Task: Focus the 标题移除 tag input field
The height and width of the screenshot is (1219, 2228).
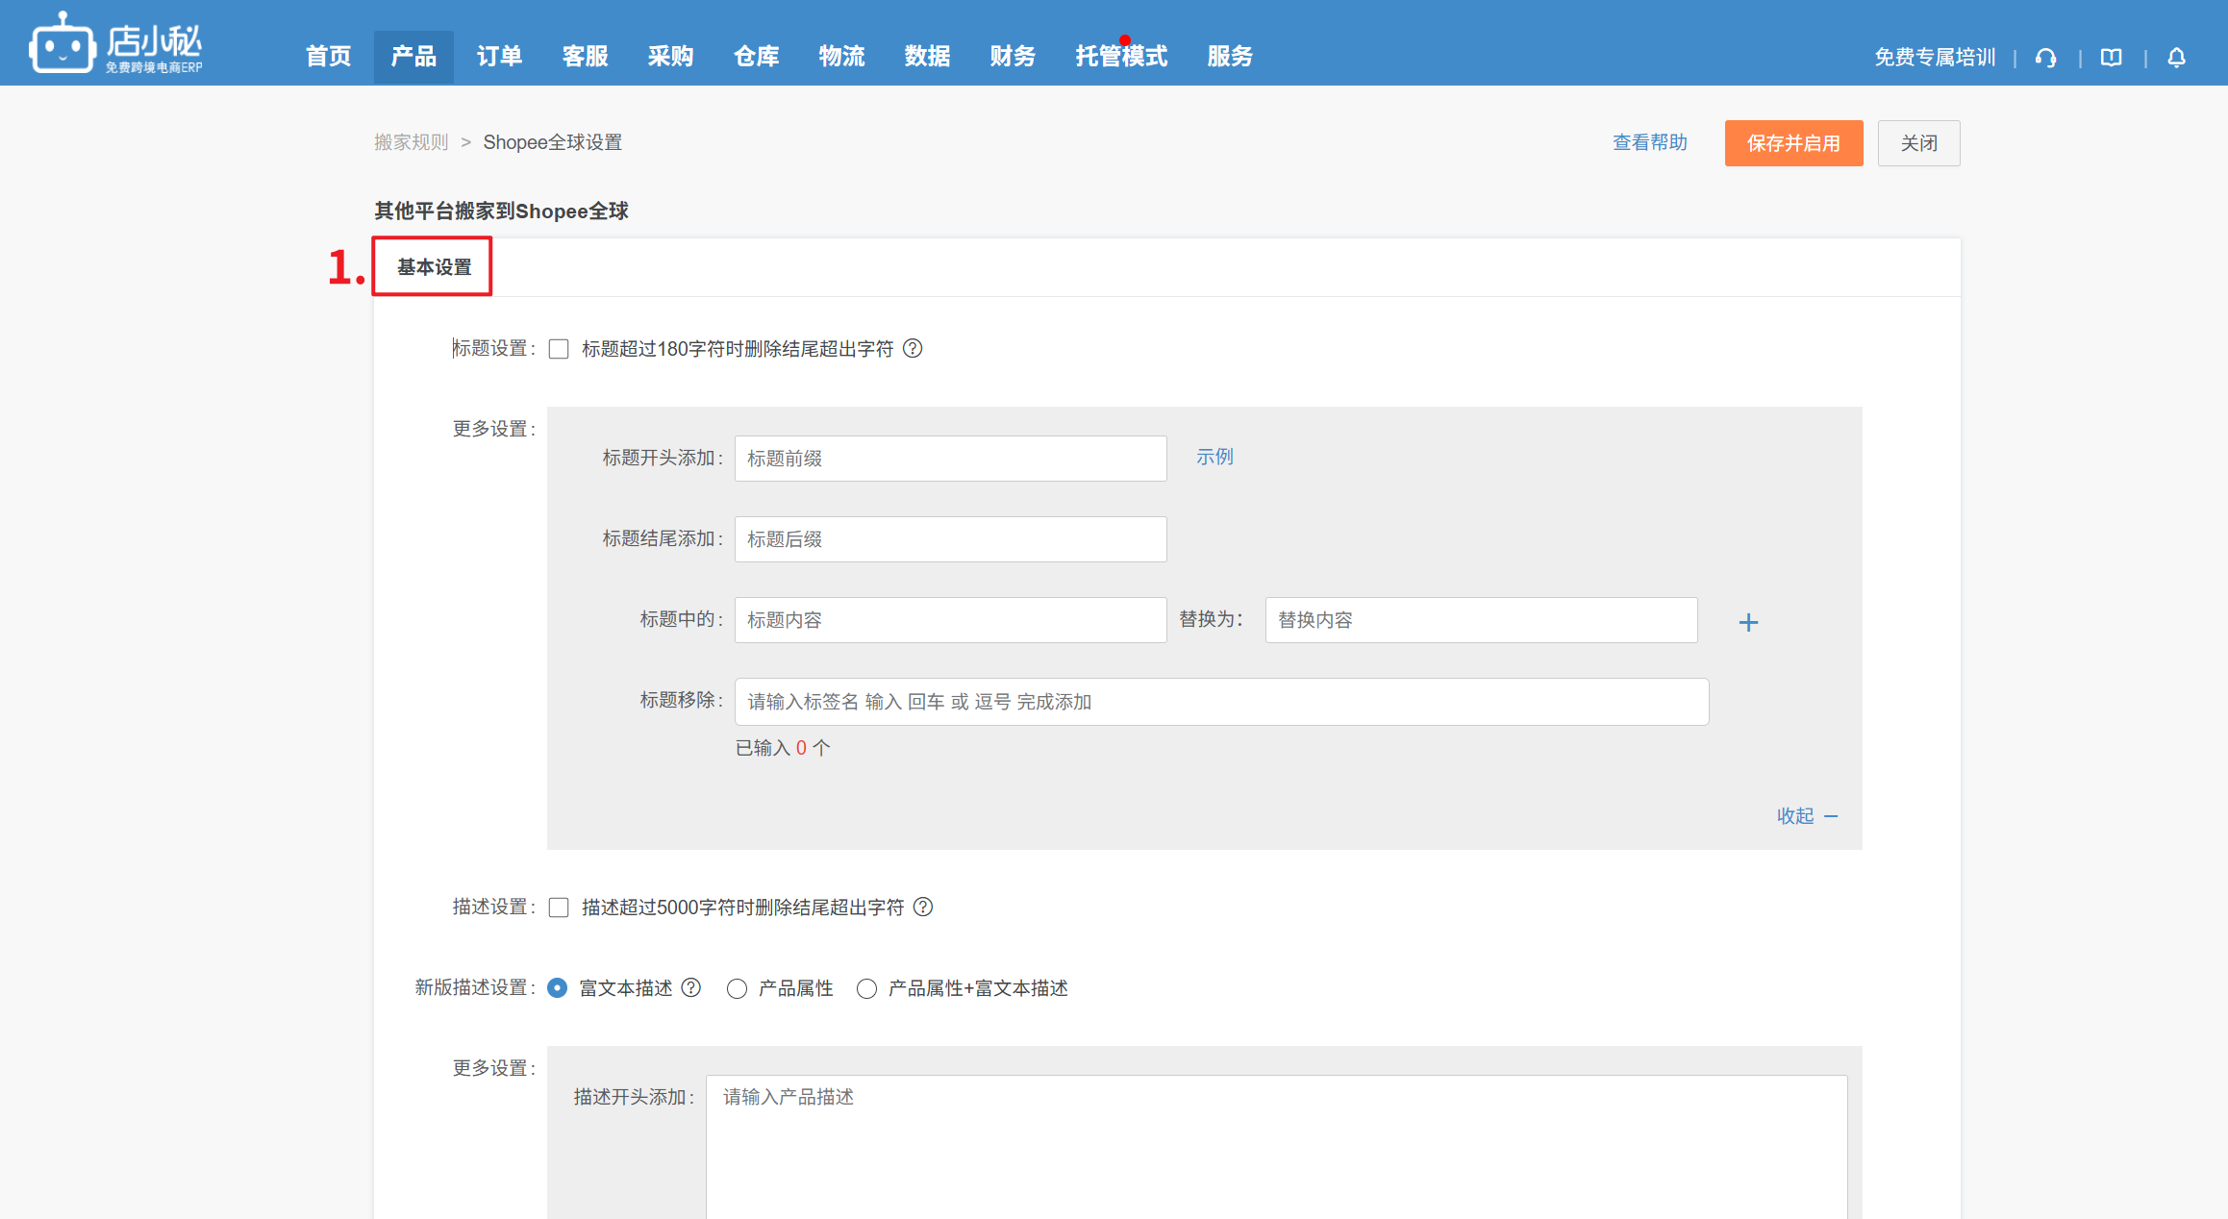Action: click(x=1220, y=702)
